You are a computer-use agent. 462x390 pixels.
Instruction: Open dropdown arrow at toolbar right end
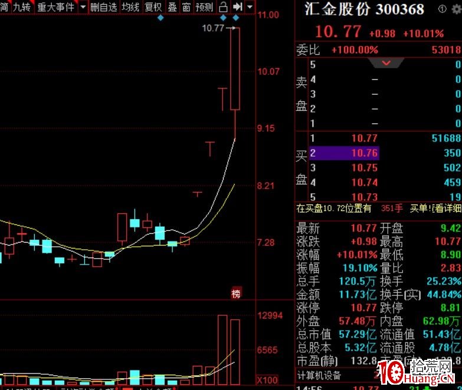point(250,6)
